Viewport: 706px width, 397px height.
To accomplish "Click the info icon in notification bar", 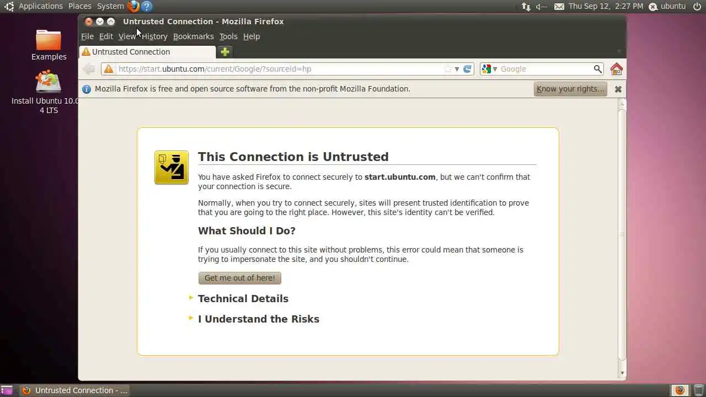I will coord(87,89).
